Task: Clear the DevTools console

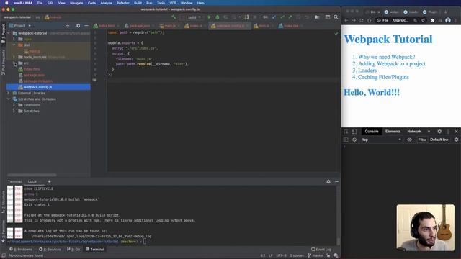Action: pos(354,140)
